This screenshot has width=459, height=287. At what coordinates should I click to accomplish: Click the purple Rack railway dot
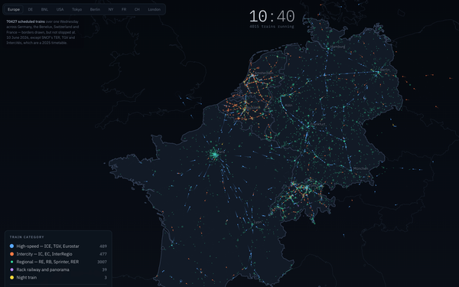11,269
